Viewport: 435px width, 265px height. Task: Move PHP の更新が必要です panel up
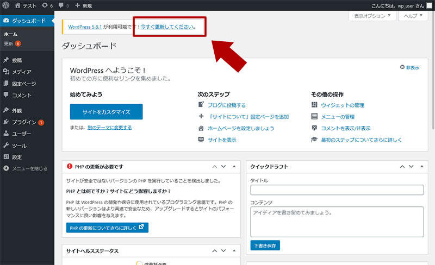pos(214,167)
